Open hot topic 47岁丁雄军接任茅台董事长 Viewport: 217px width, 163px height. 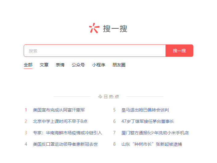tap(148, 121)
